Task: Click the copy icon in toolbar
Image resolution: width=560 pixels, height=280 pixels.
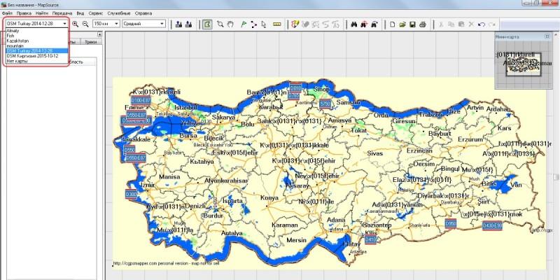Action: pos(451,24)
